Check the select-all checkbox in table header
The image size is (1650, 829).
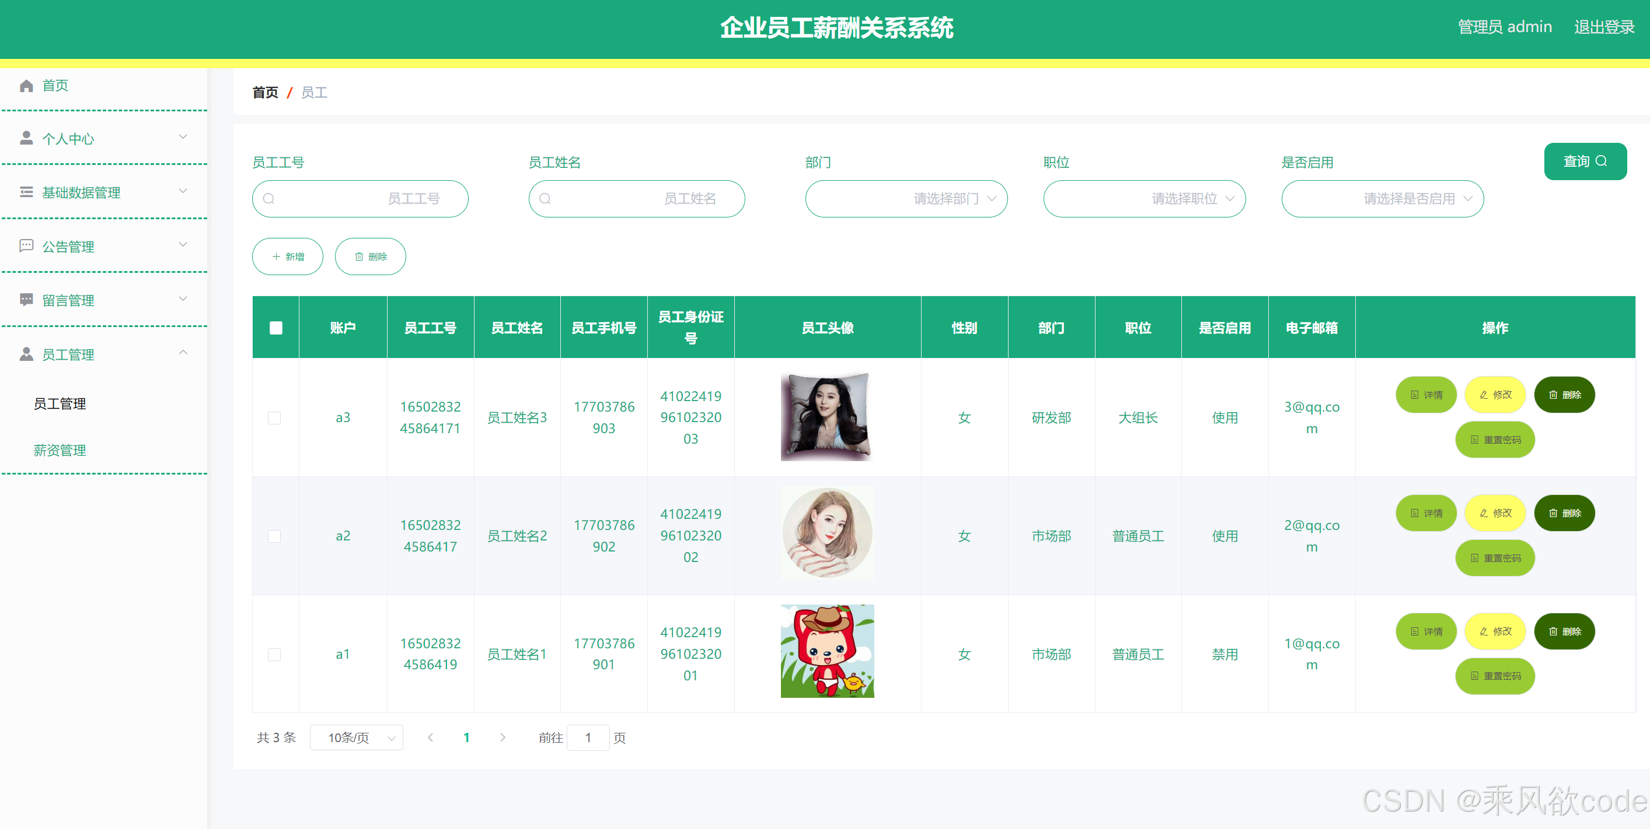coord(275,328)
